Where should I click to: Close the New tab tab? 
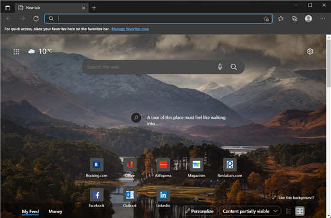pyautogui.click(x=84, y=8)
